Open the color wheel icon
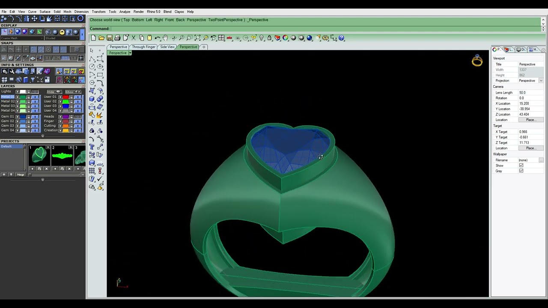The width and height of the screenshot is (548, 308). [x=285, y=38]
